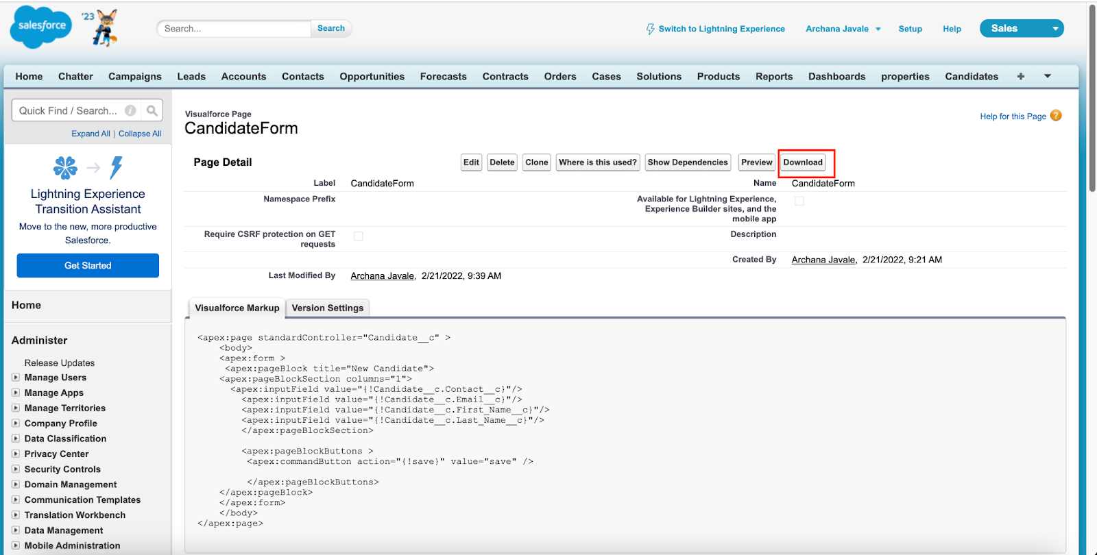Click the Get Started button

click(x=88, y=266)
